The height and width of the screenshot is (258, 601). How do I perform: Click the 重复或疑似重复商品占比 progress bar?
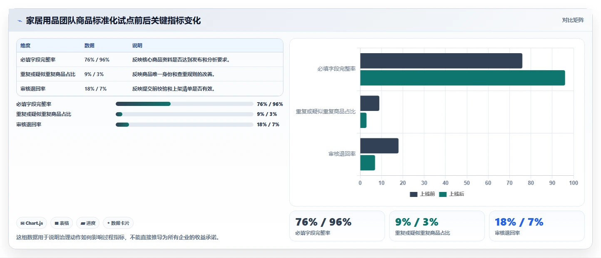pos(184,114)
